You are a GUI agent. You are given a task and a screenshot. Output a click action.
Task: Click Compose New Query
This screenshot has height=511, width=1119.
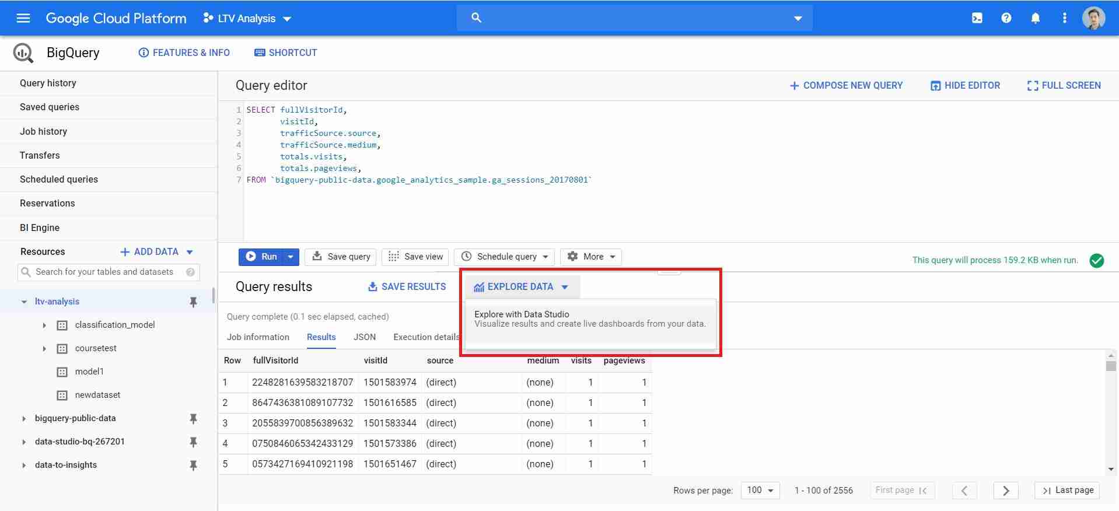[x=846, y=85]
